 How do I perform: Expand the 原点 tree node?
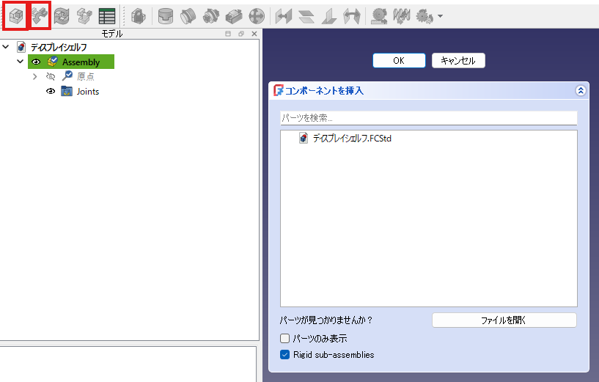[34, 76]
